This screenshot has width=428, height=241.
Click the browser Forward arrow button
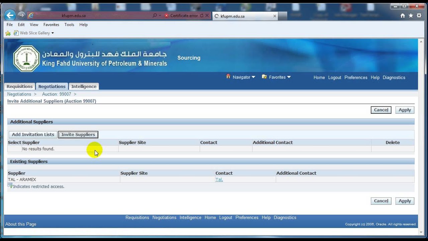(21, 15)
